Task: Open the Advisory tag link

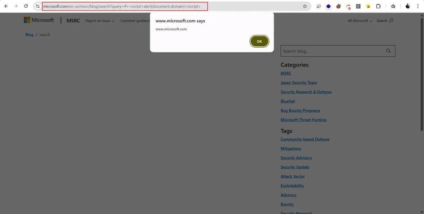Action: click(288, 195)
